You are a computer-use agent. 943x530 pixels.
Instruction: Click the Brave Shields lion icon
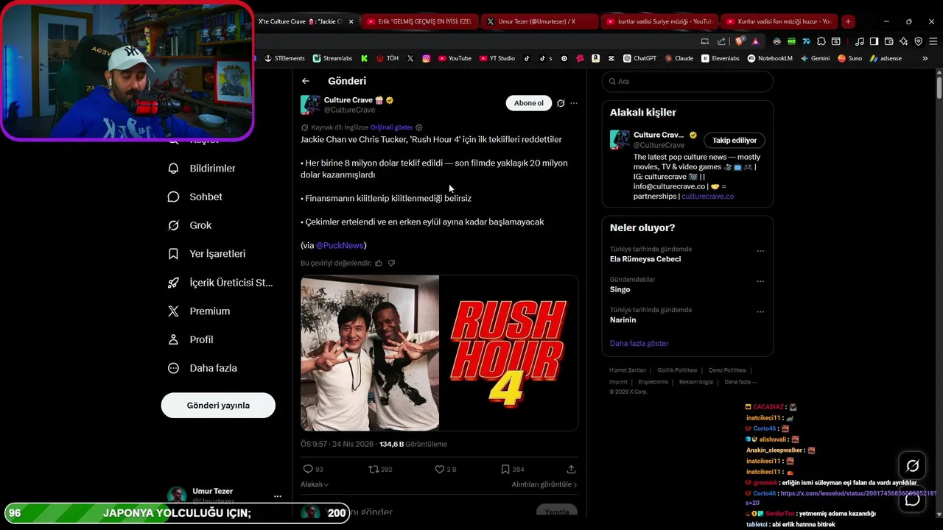tap(740, 41)
